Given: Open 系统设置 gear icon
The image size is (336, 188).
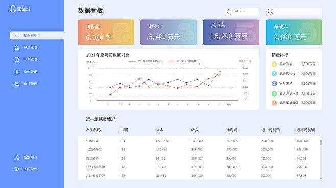Looking at the screenshot, I should pos(17,169).
